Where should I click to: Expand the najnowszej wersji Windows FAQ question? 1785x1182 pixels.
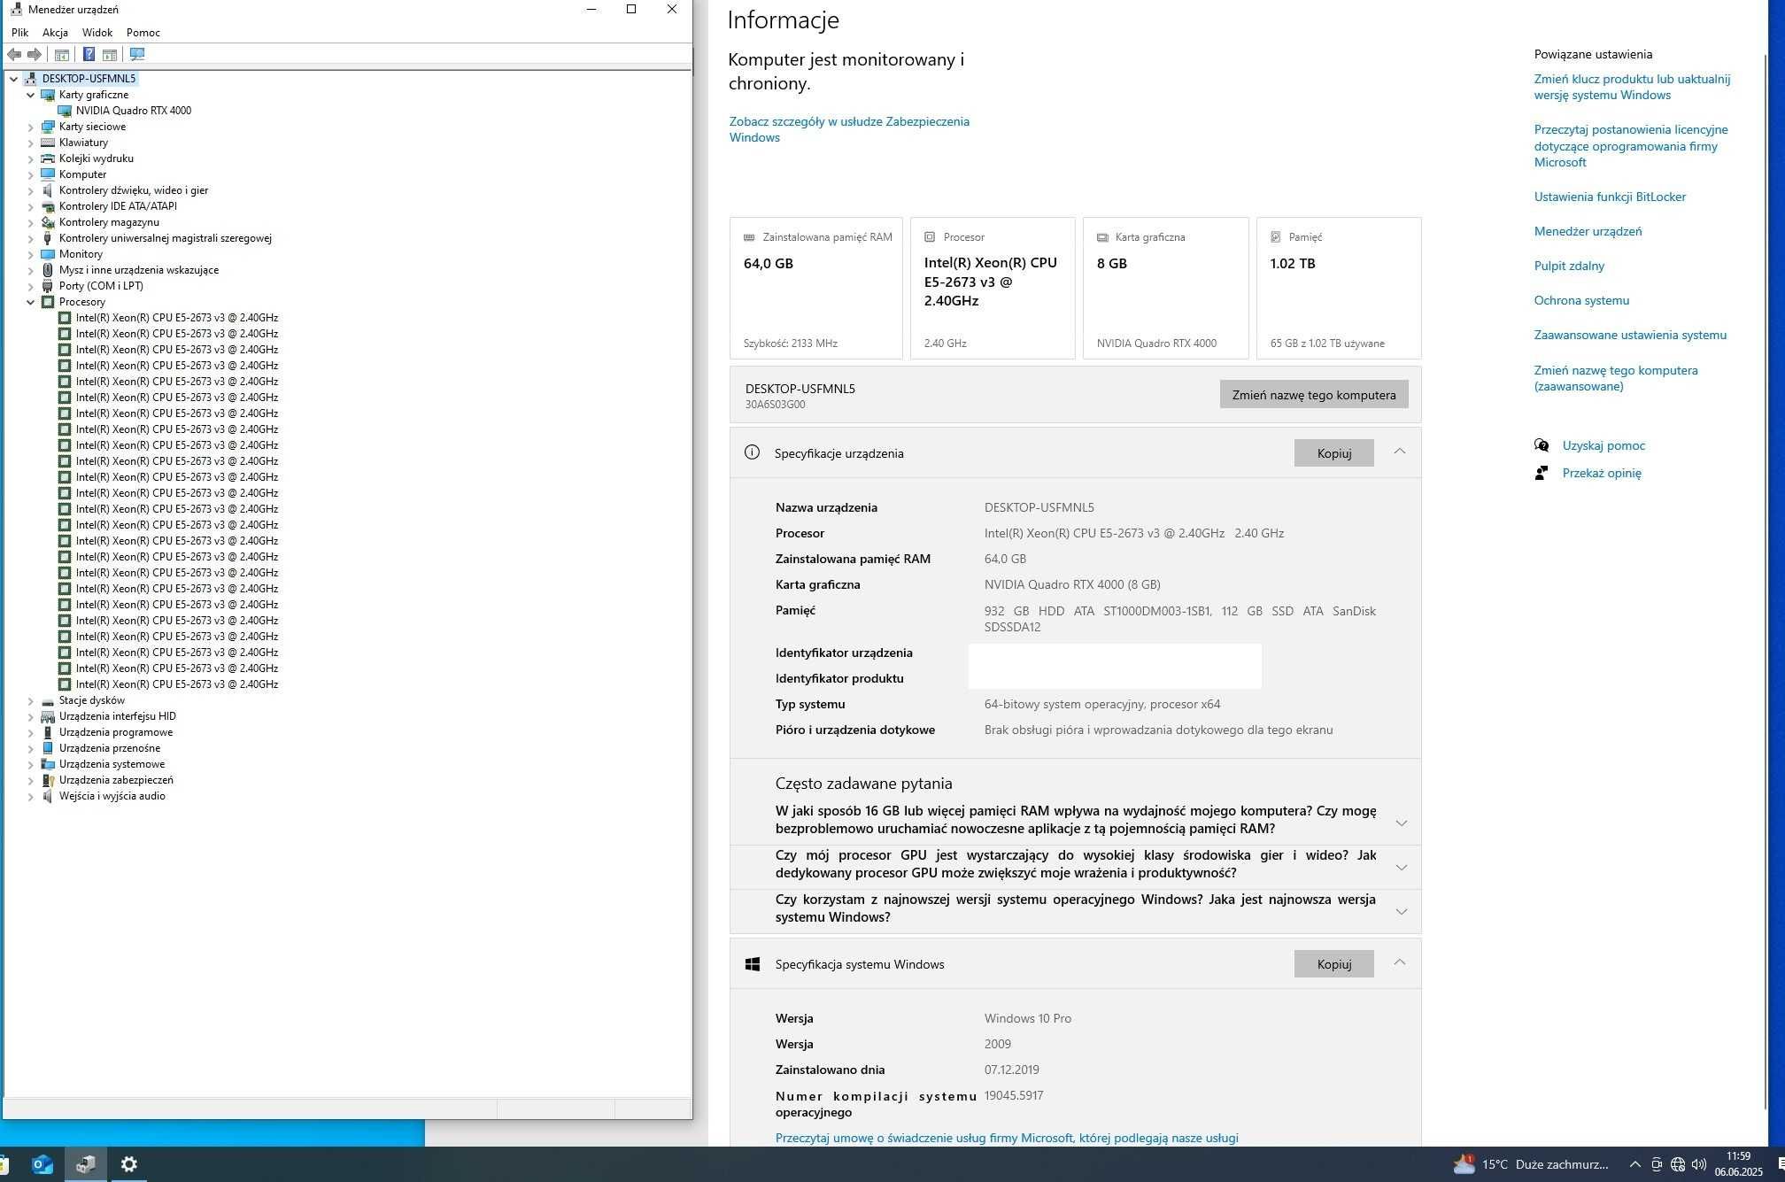click(x=1401, y=912)
